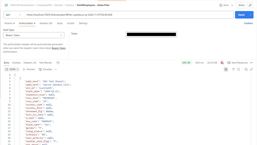The image size is (257, 145).
Task: Switch to the Headers (8) request tab
Action: tap(46, 23)
